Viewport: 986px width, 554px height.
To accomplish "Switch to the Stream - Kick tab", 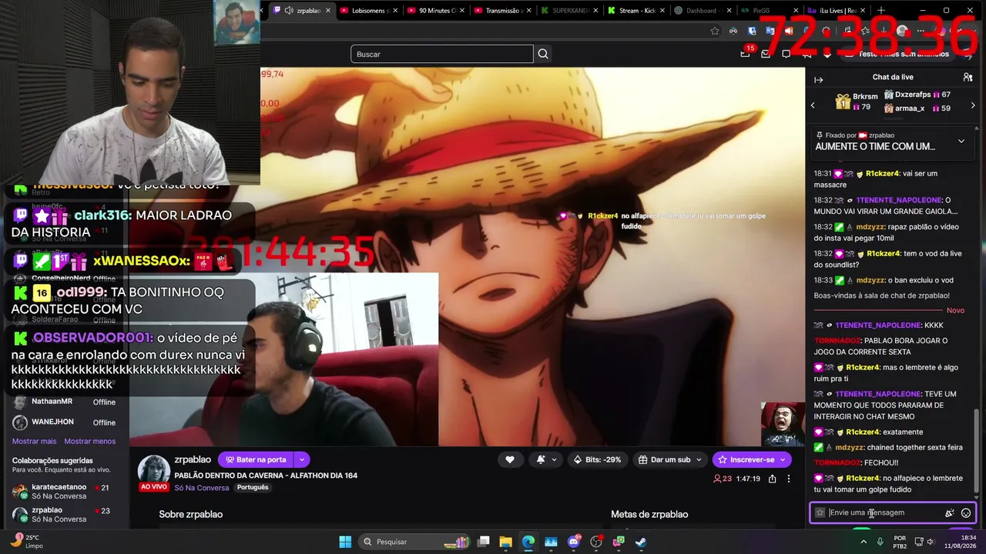I will coord(636,11).
